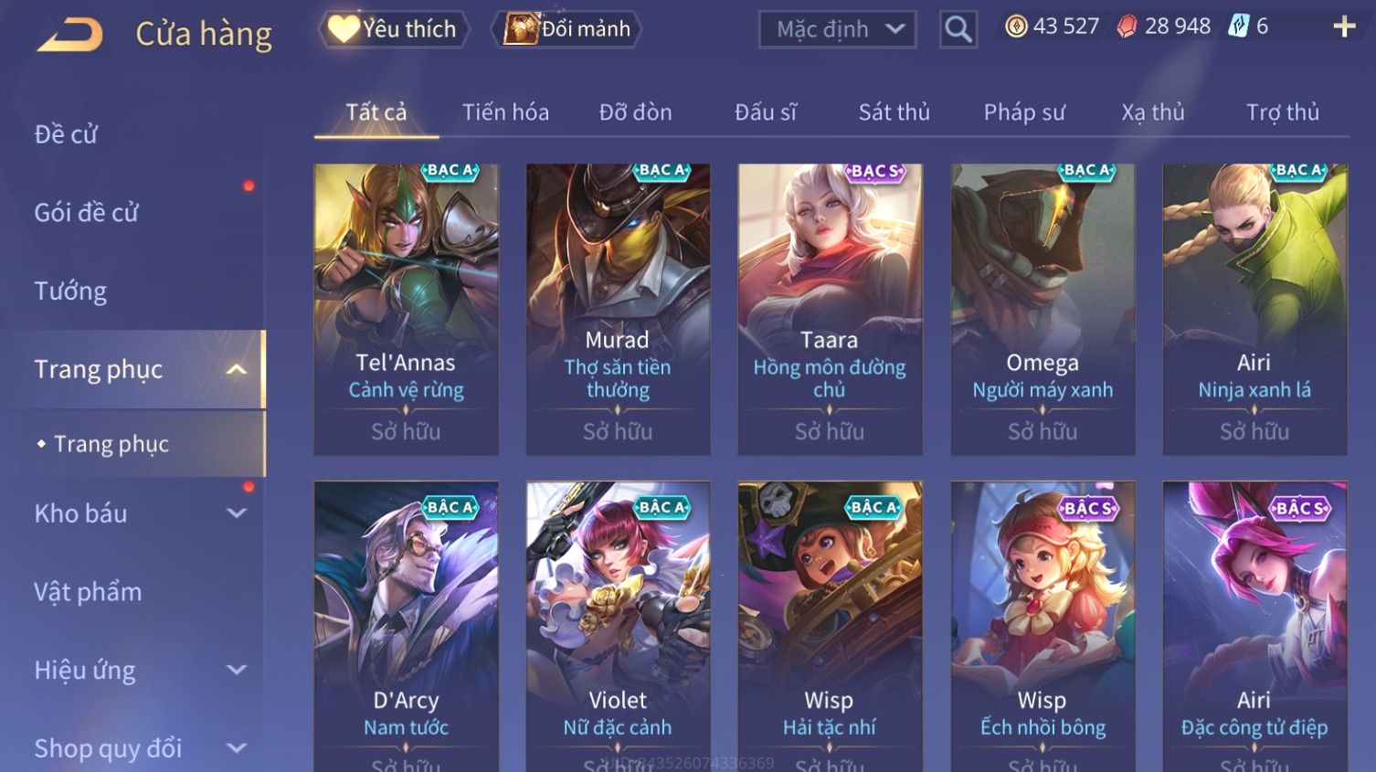
Task: Click the gold coin balance icon
Action: point(1016,26)
